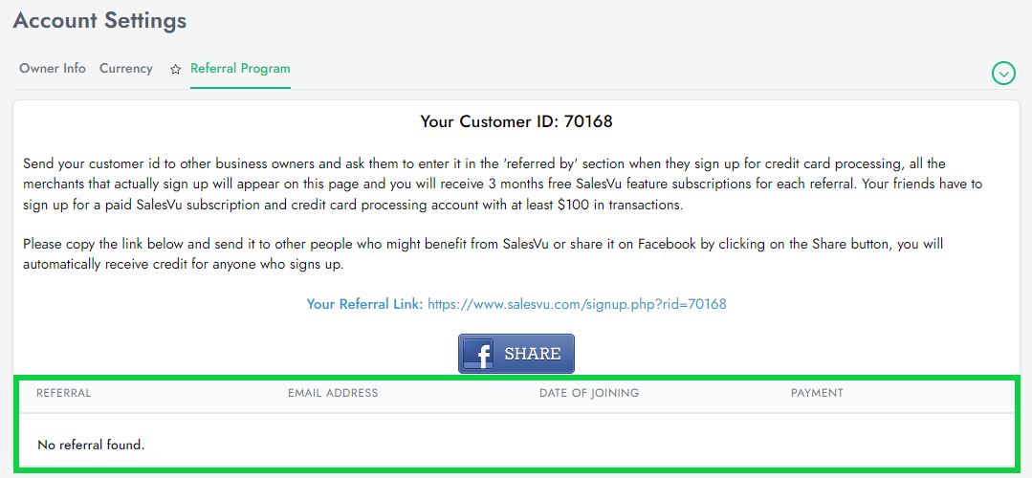
Task: Open the salesvu.com signup referral link
Action: (x=577, y=304)
